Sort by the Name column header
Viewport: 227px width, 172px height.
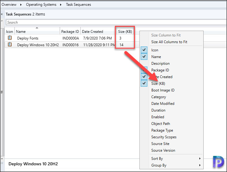coord(37,31)
